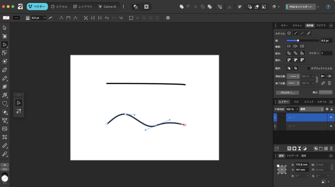
Task: Switch to the カラー panel tab
Action: click(284, 25)
